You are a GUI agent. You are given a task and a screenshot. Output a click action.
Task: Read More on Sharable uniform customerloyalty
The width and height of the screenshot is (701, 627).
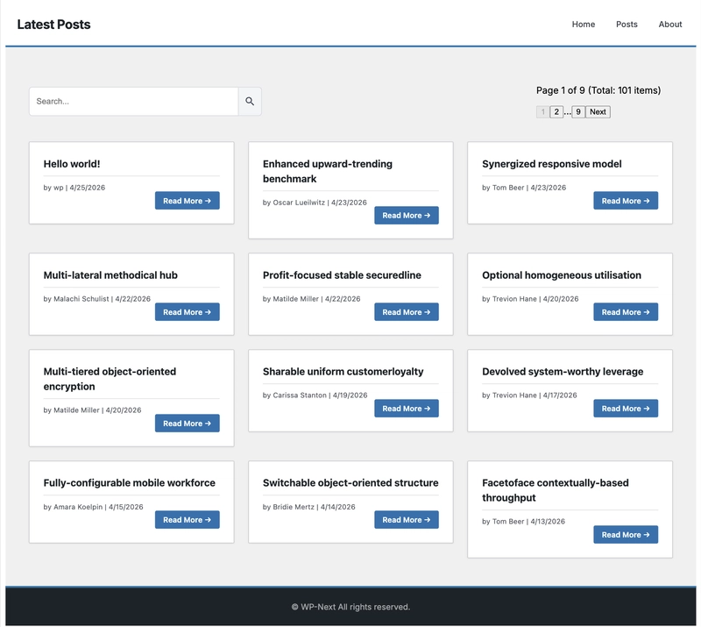407,408
